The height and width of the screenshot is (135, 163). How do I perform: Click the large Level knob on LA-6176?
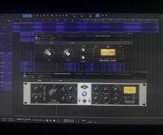click(54, 93)
